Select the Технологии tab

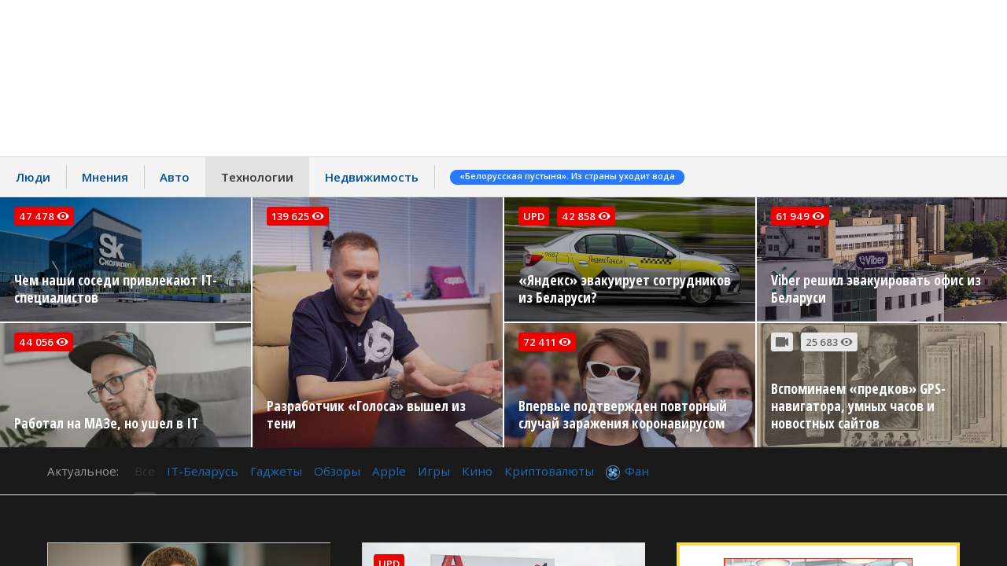(257, 177)
